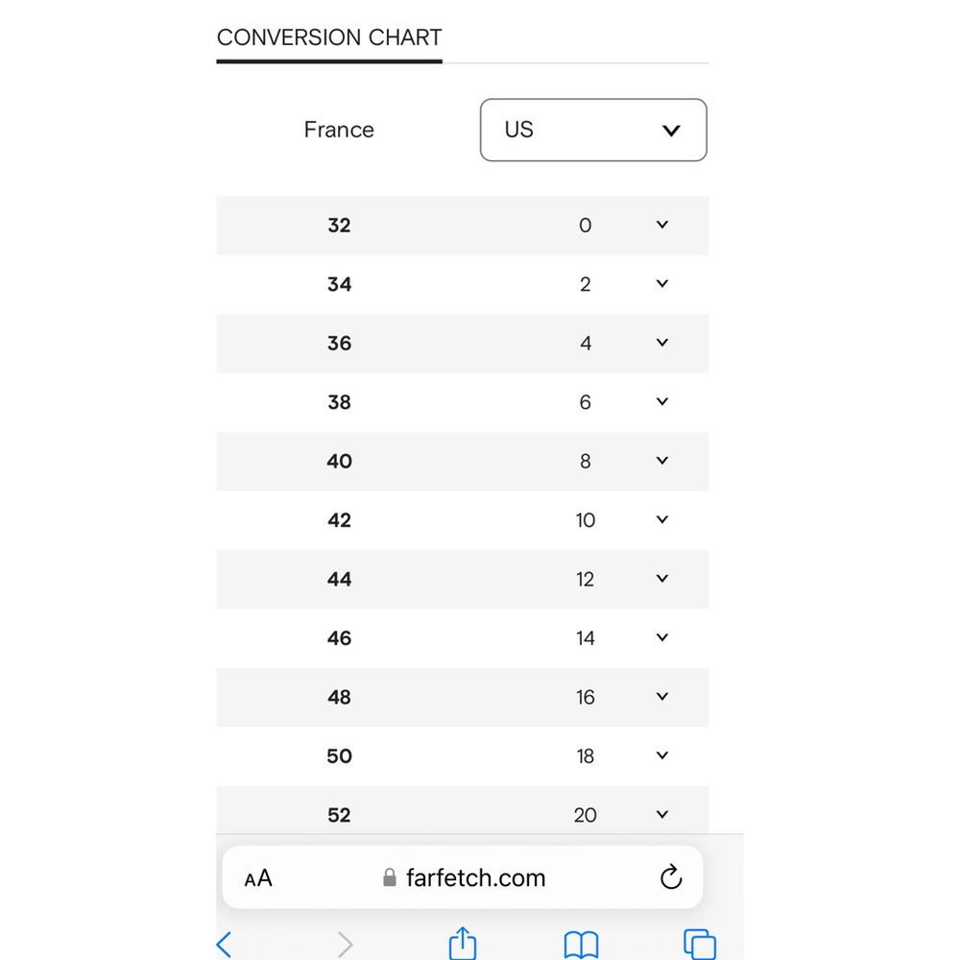The width and height of the screenshot is (960, 960).
Task: Expand the France 50 row chevron
Action: point(661,756)
